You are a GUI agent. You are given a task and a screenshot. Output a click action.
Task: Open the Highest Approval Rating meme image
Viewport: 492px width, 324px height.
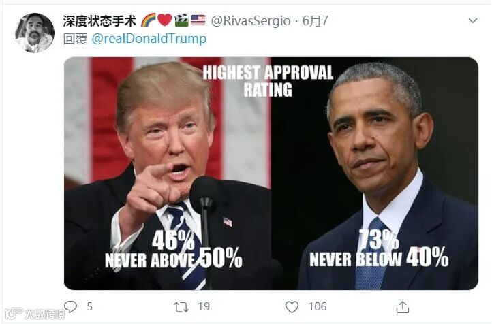(x=271, y=174)
